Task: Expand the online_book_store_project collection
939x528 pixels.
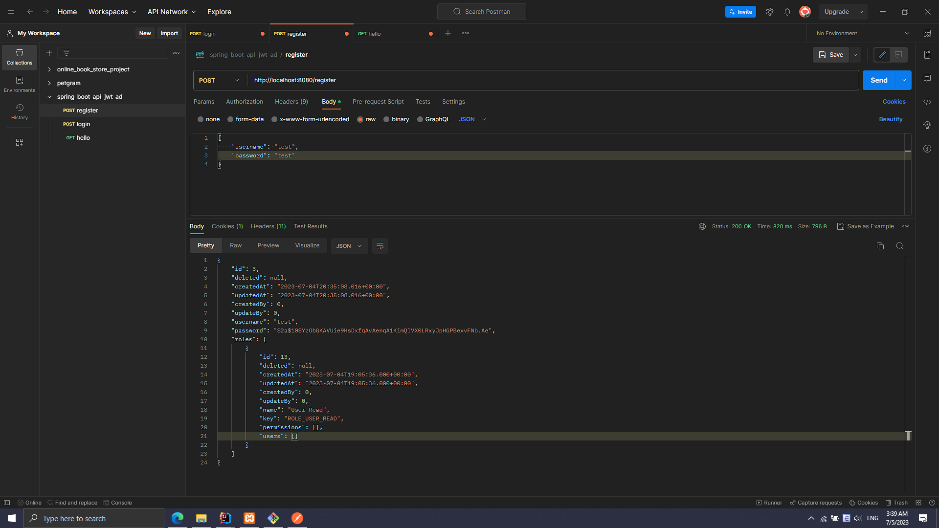Action: point(49,69)
